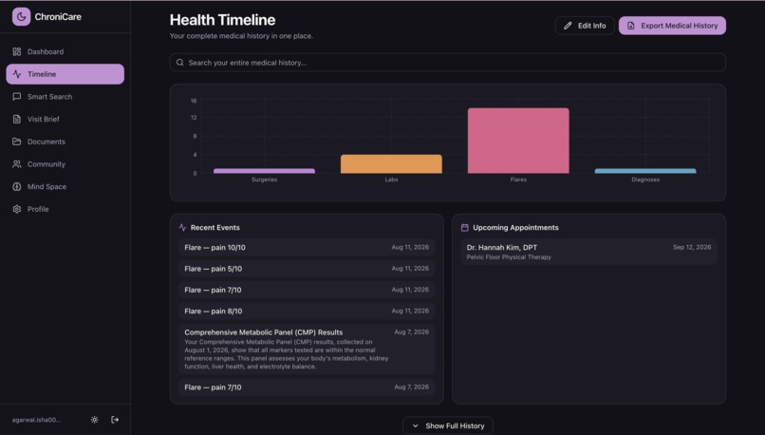Screen dimensions: 765x435
Task: Click Edit Info button
Action: coord(585,26)
